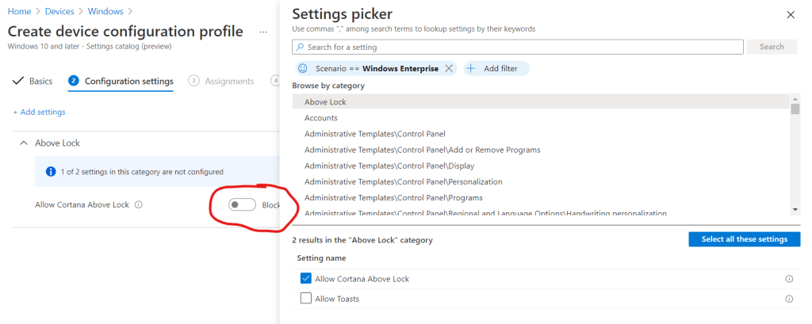Click the scenario smiley filter icon
Image resolution: width=812 pixels, height=324 pixels.
(x=303, y=69)
